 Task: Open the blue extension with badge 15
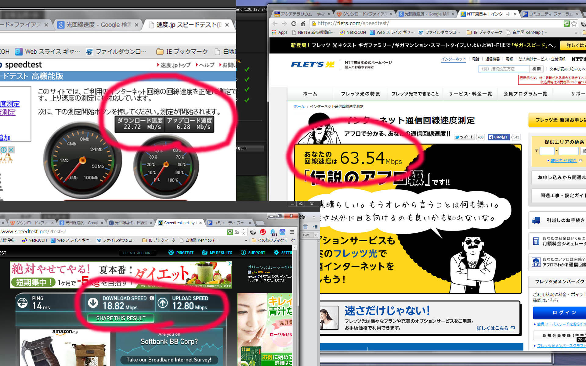pos(273,232)
